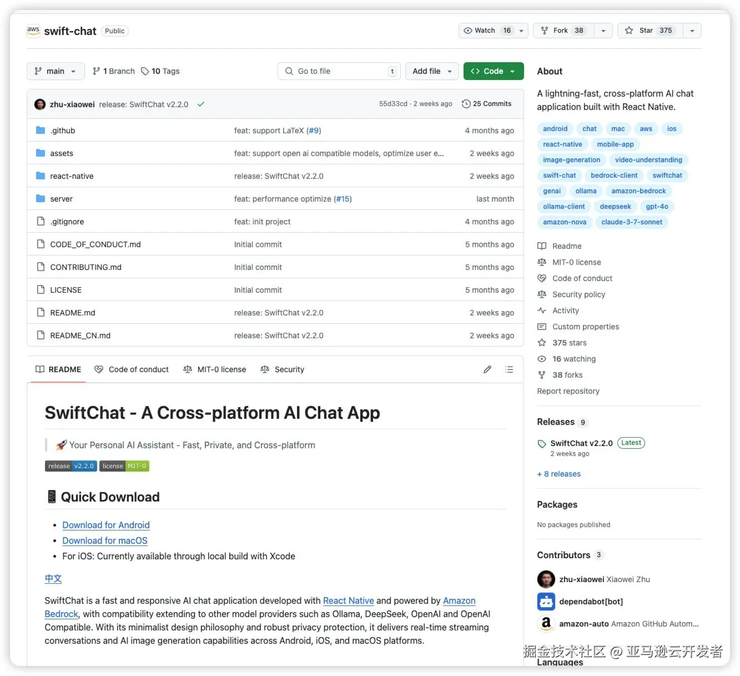
Task: Open the 中文 language link
Action: tap(53, 578)
